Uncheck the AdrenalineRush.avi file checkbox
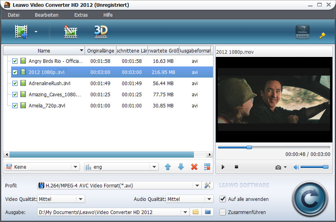Screen dimensions: 336x222 15,83
